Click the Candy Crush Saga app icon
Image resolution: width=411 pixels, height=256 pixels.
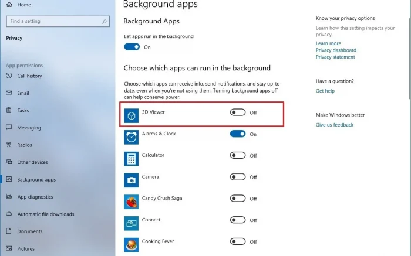point(132,202)
